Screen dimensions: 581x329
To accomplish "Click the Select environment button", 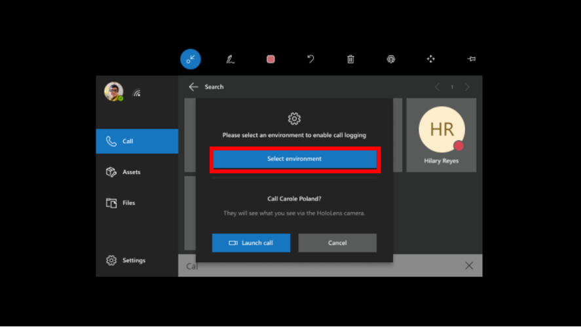I will (x=295, y=159).
